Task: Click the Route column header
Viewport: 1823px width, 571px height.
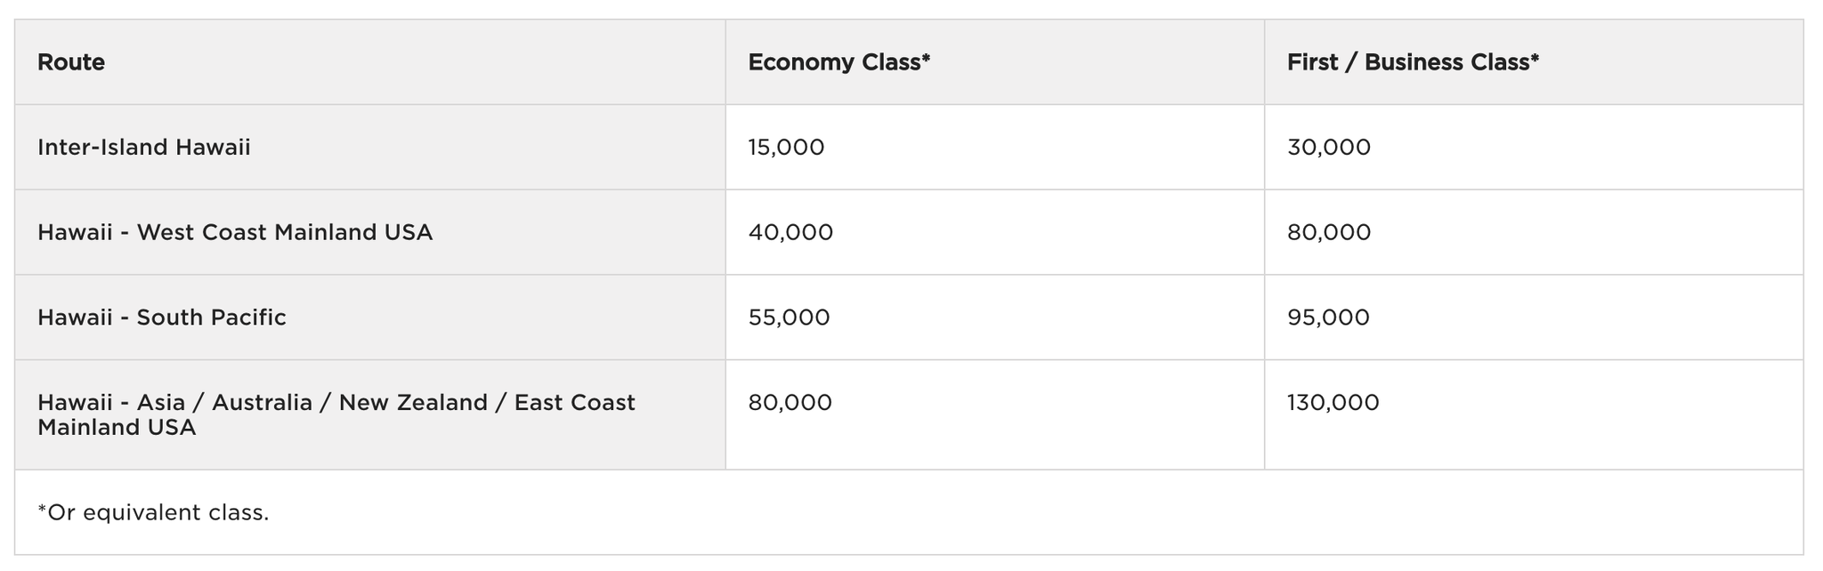Action: tap(370, 62)
